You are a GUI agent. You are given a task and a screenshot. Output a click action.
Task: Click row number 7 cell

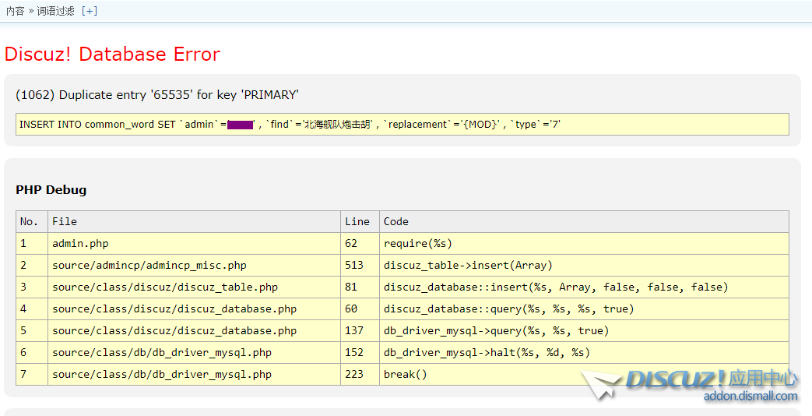32,374
